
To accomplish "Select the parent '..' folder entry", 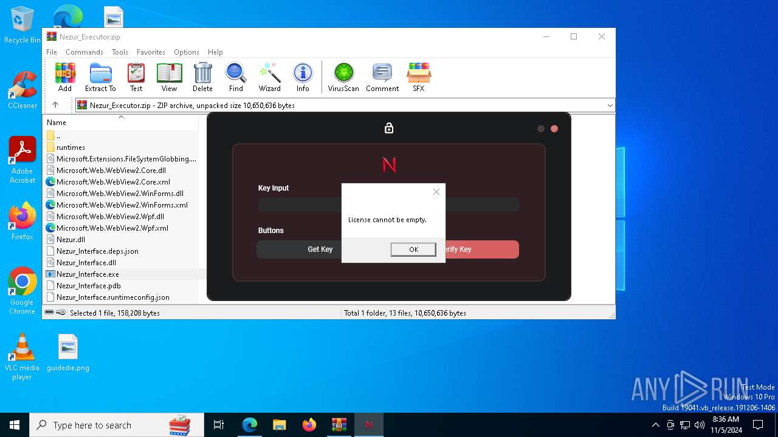I will click(x=121, y=136).
